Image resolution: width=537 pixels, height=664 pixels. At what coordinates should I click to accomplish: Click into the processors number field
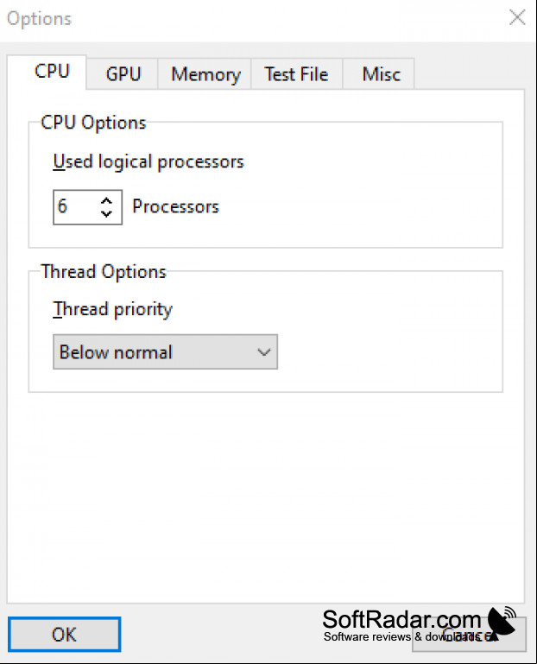coord(75,207)
